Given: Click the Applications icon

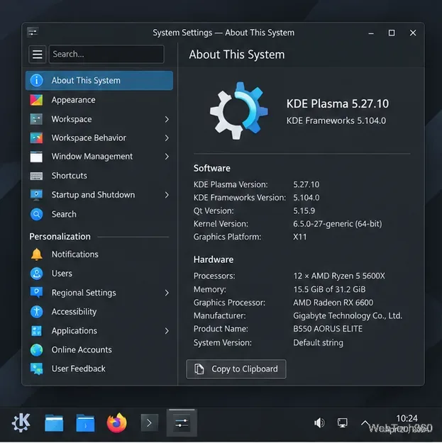Looking at the screenshot, I should (36, 331).
